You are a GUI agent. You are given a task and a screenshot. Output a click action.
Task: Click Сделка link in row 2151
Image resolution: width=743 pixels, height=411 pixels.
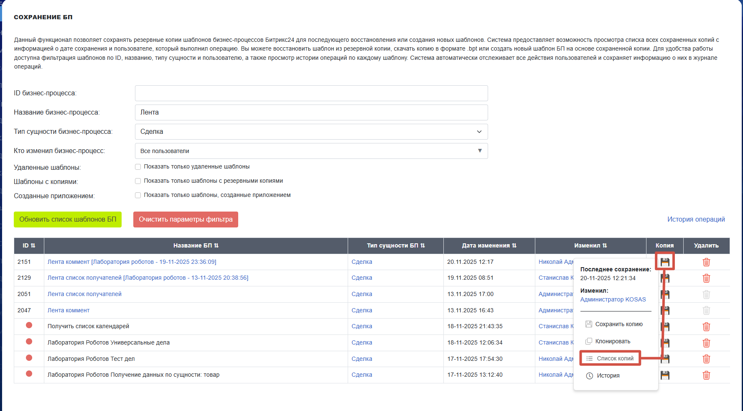(362, 262)
